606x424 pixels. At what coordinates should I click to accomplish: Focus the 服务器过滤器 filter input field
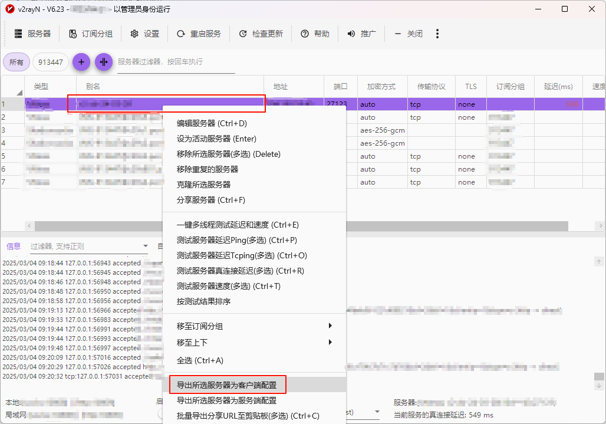[x=176, y=62]
